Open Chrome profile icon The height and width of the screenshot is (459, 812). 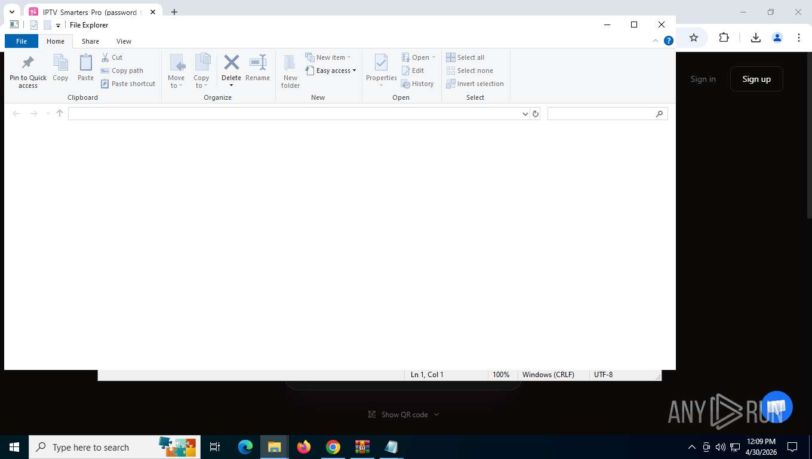[x=777, y=38]
